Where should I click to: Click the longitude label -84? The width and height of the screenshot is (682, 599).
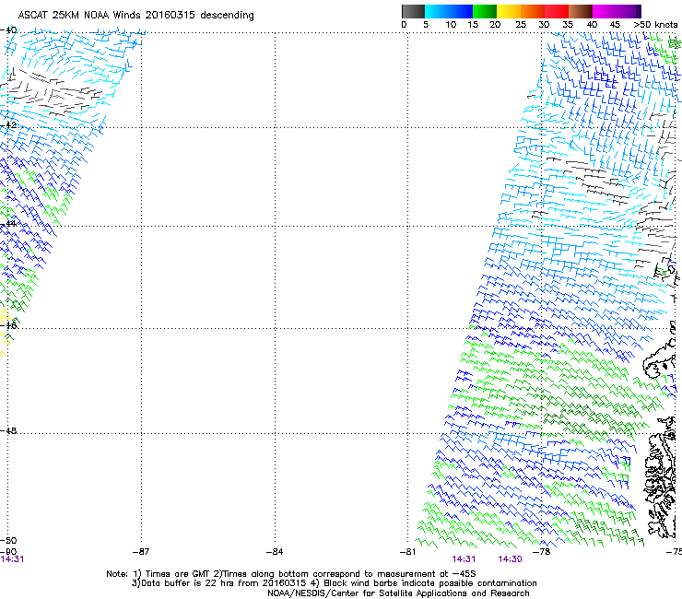tap(275, 552)
